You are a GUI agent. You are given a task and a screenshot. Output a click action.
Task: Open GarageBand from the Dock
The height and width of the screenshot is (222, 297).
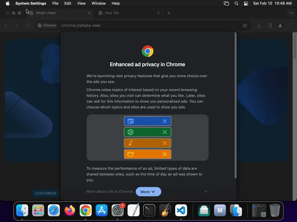pos(165,210)
